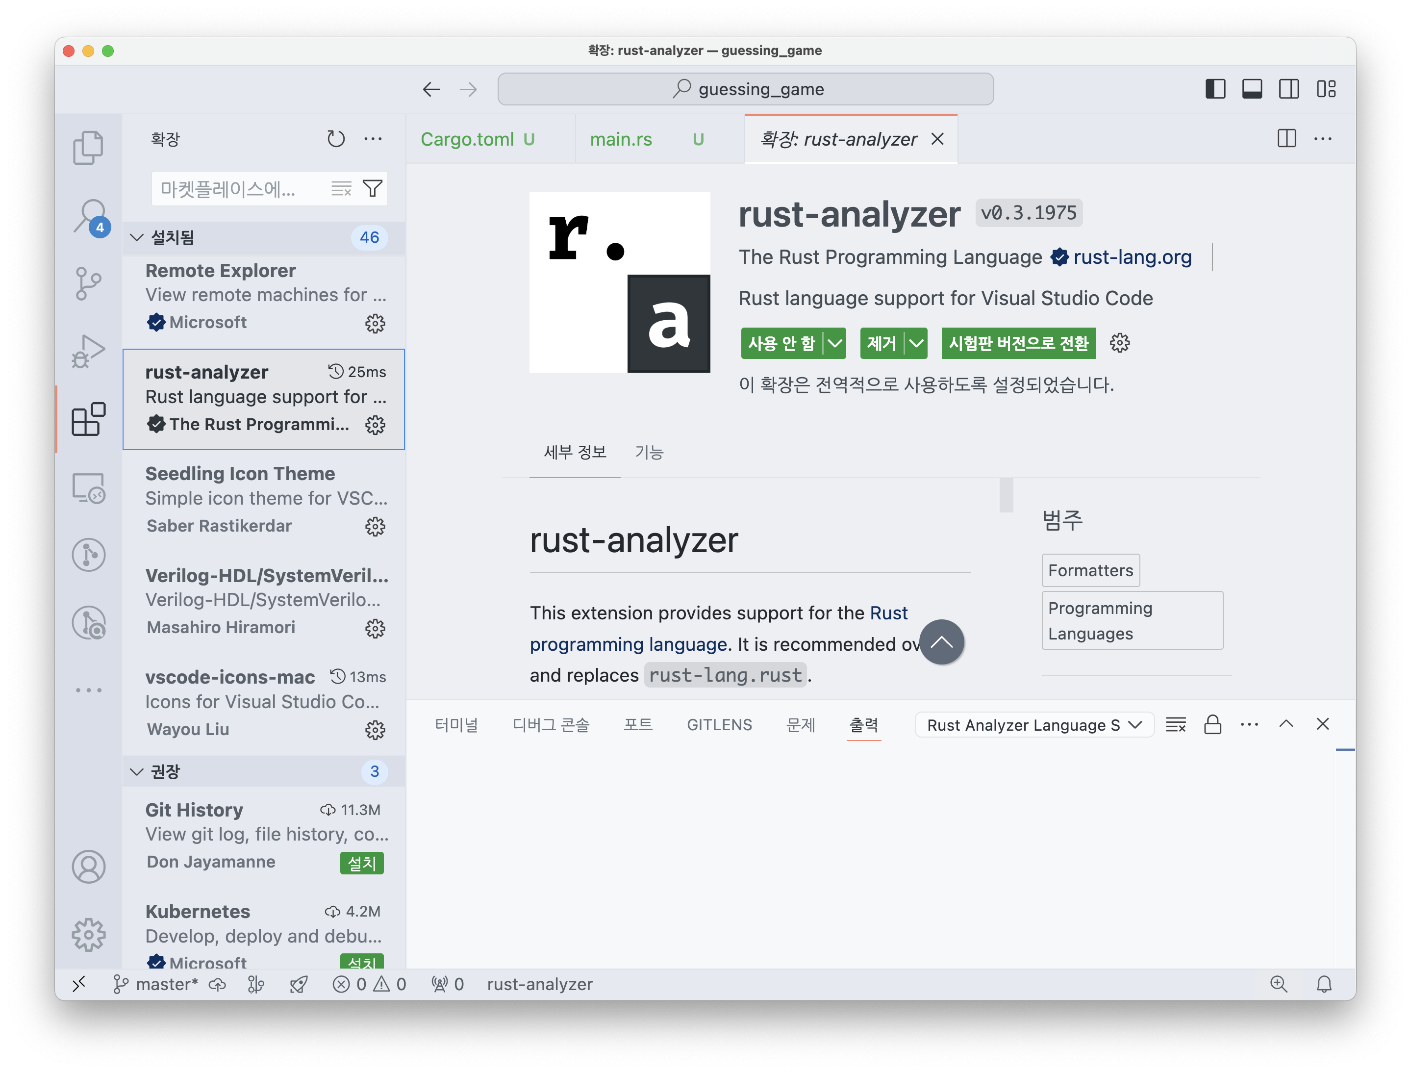
Task: Go back with the navigation arrow
Action: pos(431,89)
